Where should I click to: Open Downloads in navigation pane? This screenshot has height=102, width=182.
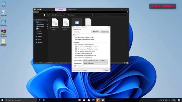(41, 24)
